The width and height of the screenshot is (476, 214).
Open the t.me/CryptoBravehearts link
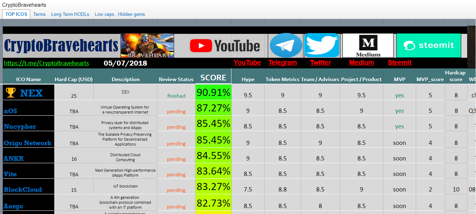click(46, 63)
